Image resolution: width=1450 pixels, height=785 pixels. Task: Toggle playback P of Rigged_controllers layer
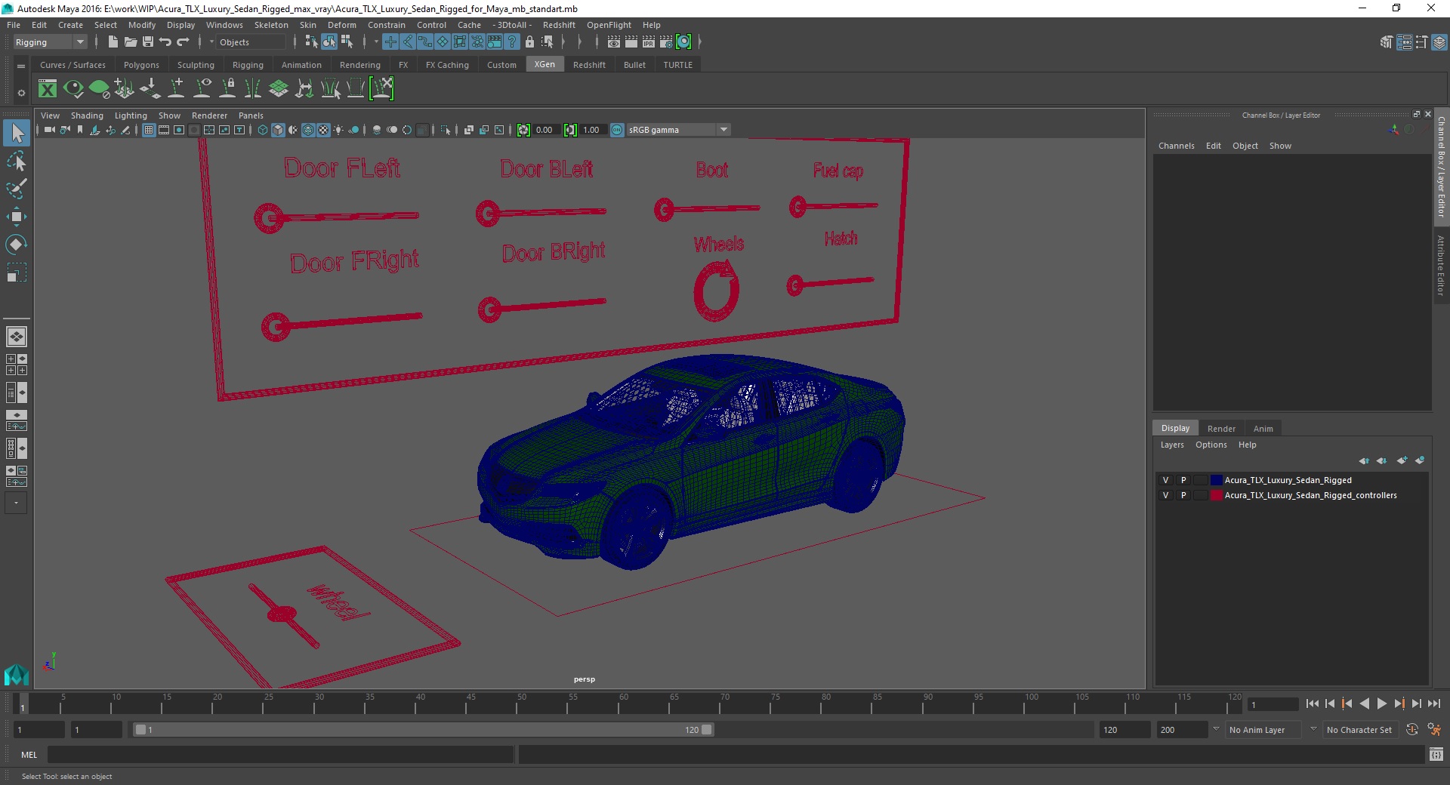point(1183,495)
